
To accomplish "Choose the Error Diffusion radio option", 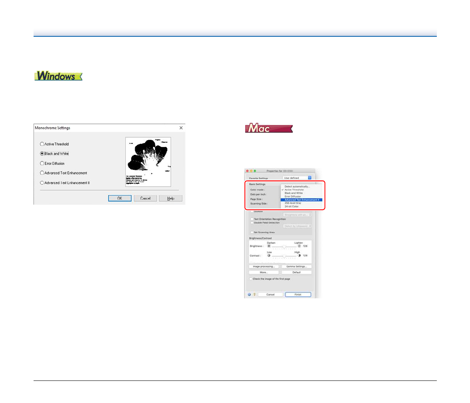I will point(42,164).
